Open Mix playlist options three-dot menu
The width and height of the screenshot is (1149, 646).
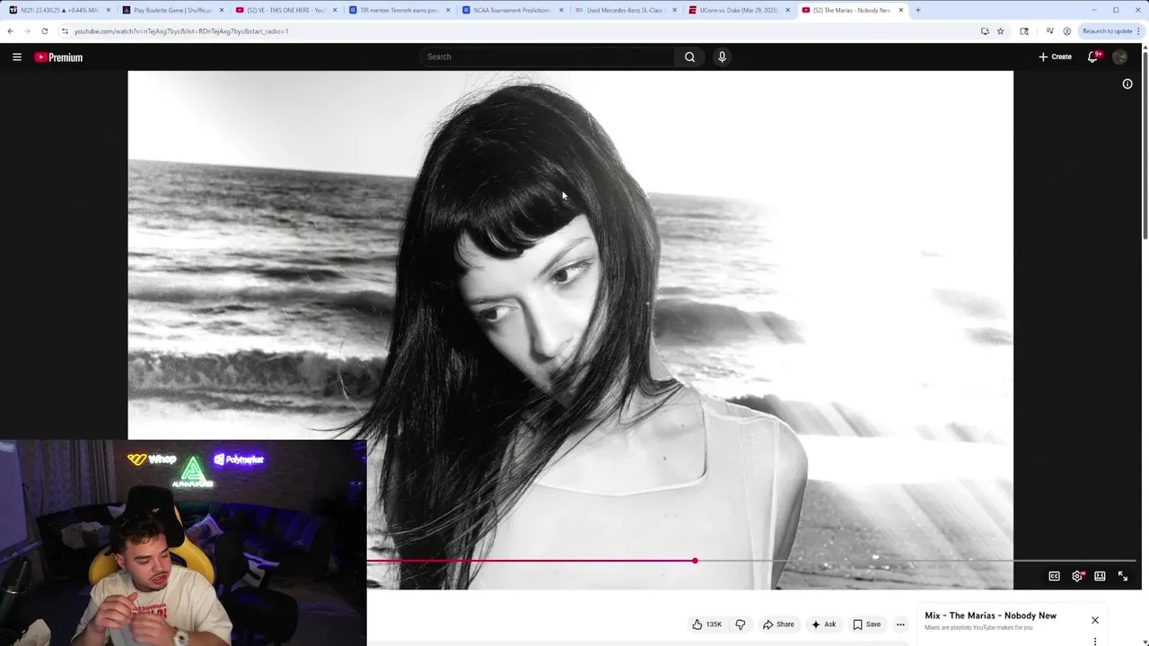tap(1095, 641)
